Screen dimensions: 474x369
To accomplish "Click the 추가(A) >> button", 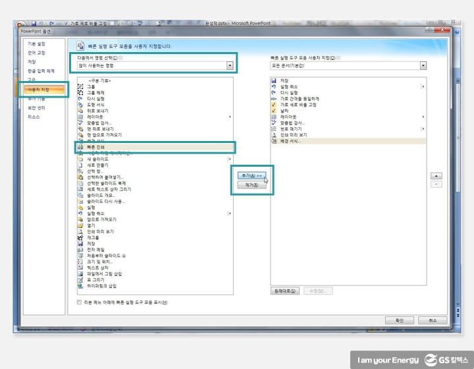I will [x=250, y=176].
